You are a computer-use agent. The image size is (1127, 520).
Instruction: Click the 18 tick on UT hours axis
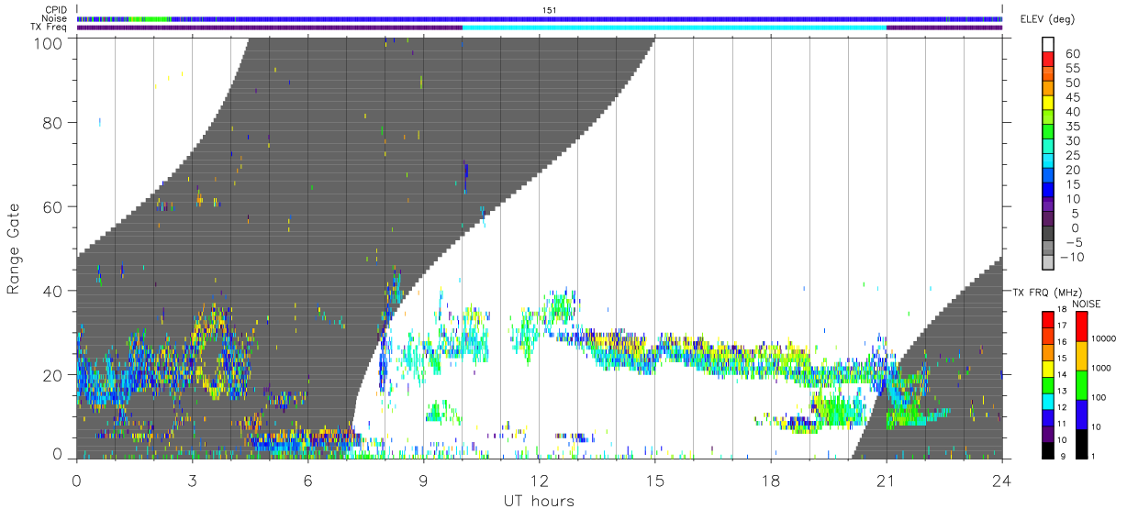(770, 480)
